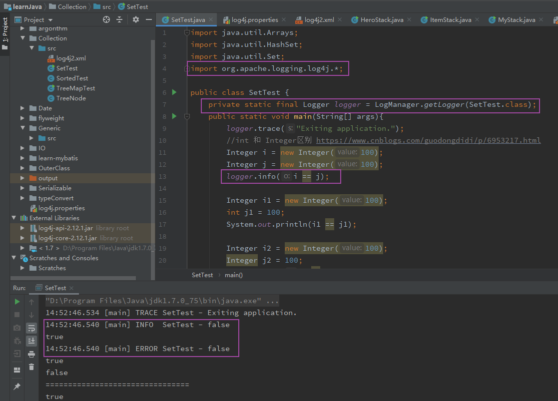Switch to the log4j2.xml editor tab
The height and width of the screenshot is (401, 558).
(319, 20)
